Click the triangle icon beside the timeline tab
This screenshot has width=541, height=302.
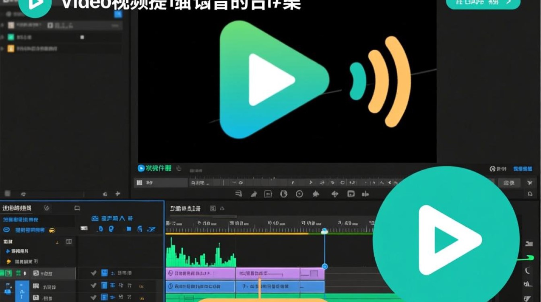tap(222, 208)
